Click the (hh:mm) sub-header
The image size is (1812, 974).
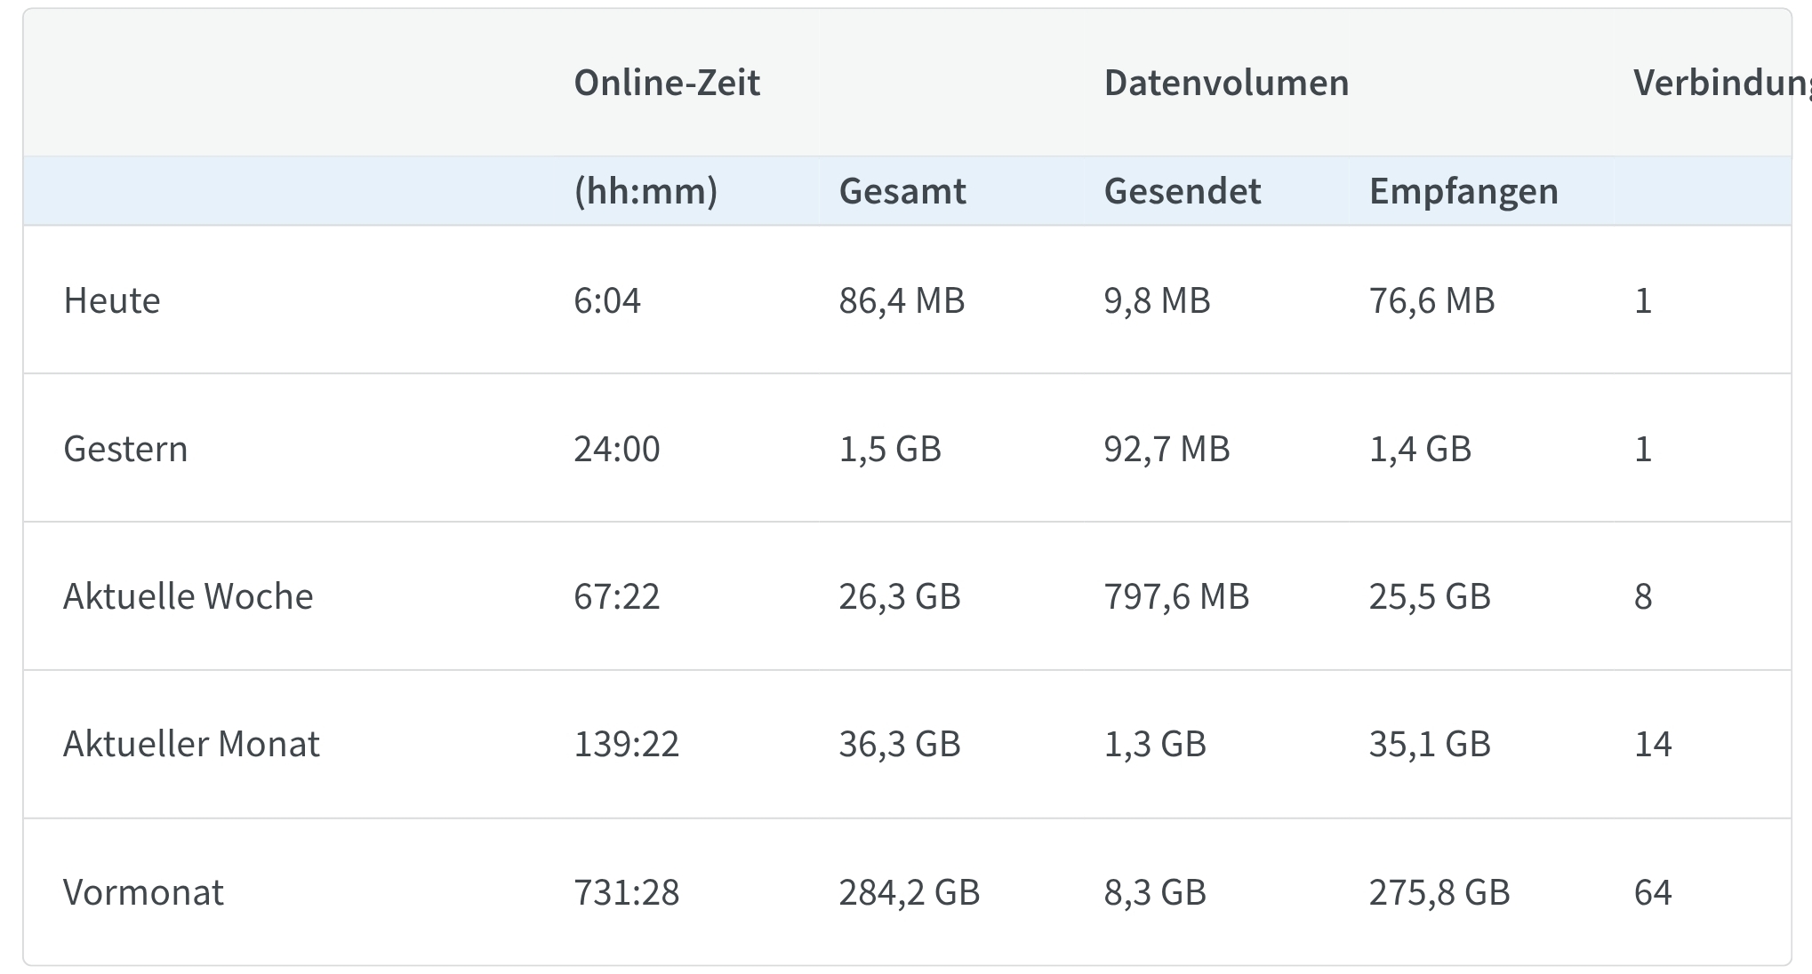[x=645, y=191]
